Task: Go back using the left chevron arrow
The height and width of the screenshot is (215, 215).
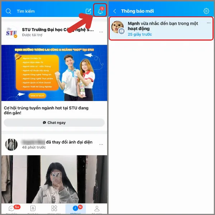Action: (x=115, y=11)
